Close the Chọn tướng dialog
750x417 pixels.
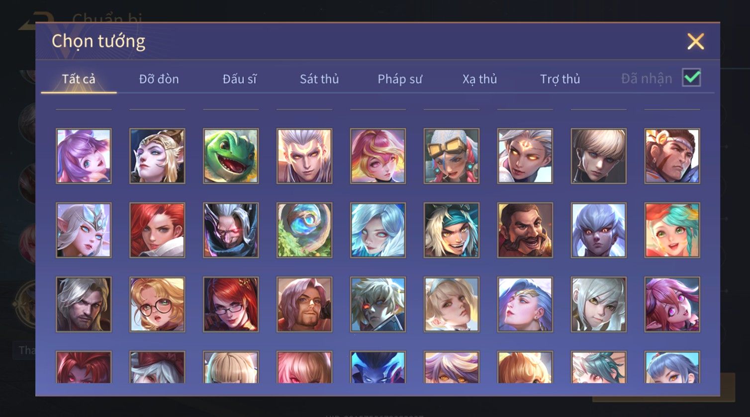click(695, 41)
